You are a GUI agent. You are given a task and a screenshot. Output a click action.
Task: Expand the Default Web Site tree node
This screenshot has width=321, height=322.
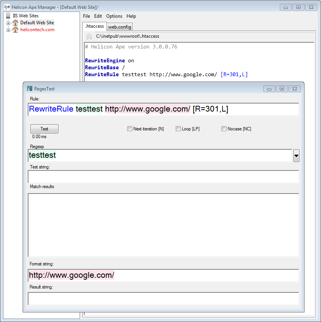click(8, 23)
